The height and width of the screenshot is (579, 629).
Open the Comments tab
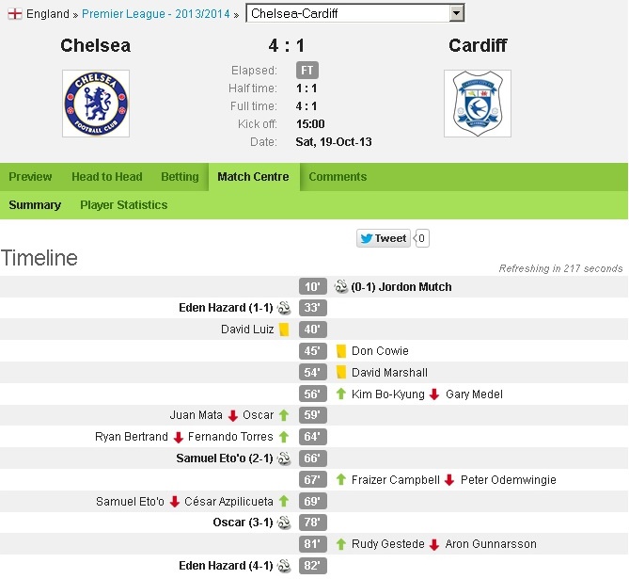(x=338, y=177)
